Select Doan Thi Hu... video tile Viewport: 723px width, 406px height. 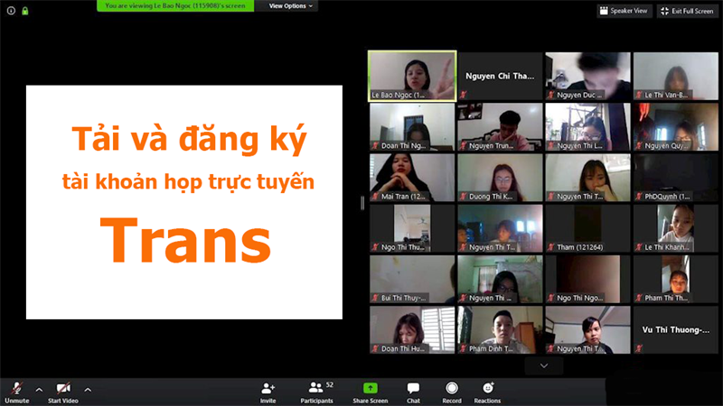tap(412, 330)
